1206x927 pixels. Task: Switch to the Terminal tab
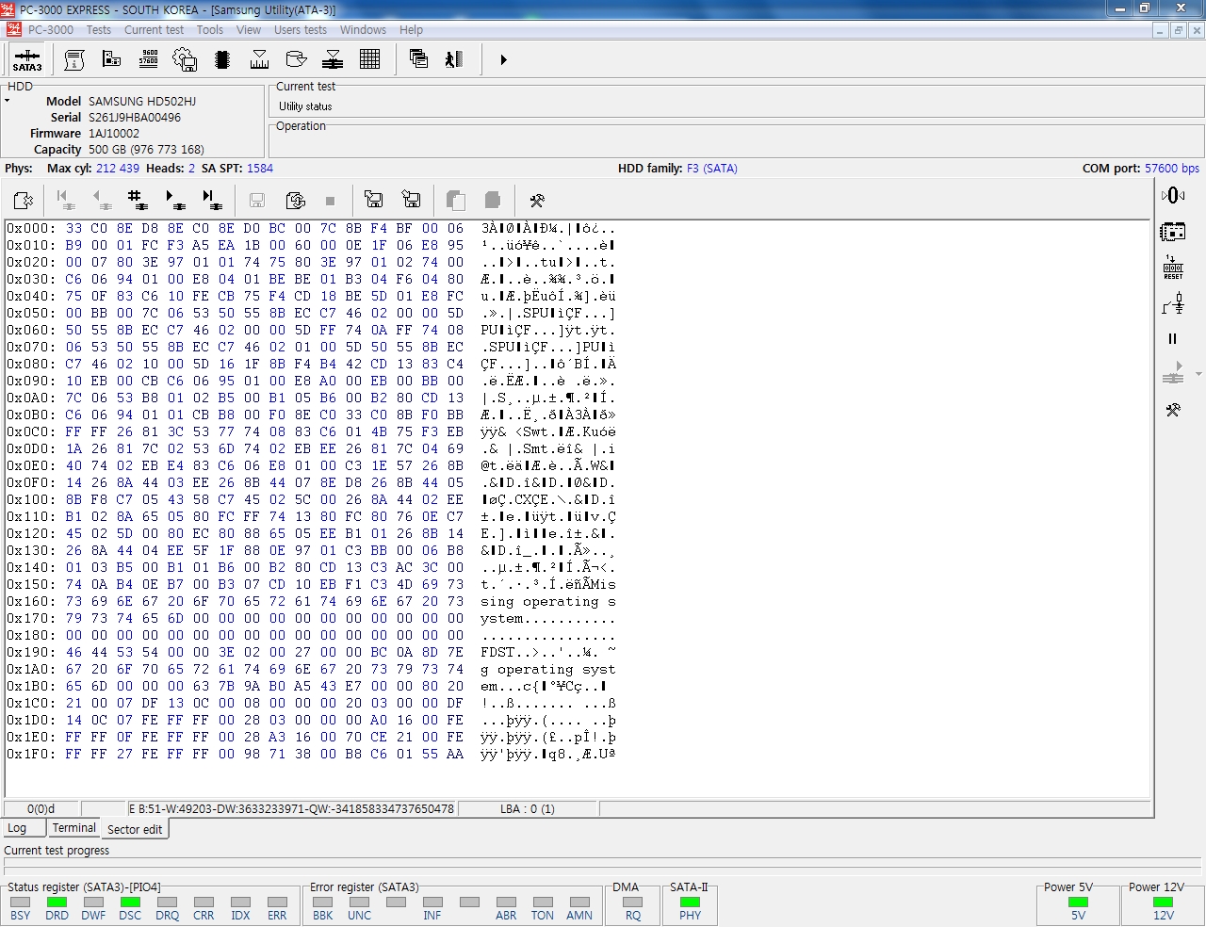[x=73, y=828]
